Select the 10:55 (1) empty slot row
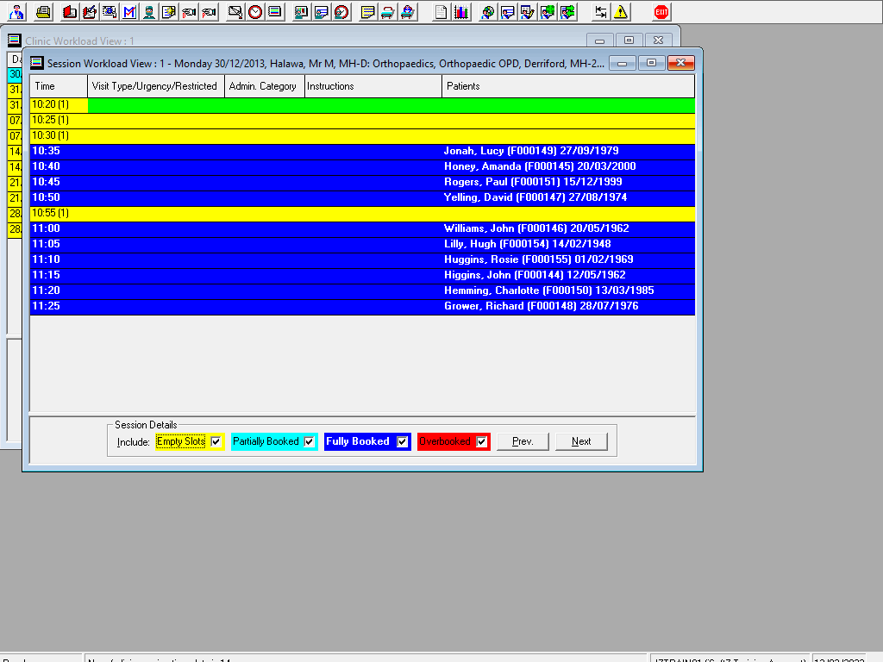Image resolution: width=883 pixels, height=662 pixels. click(x=362, y=214)
